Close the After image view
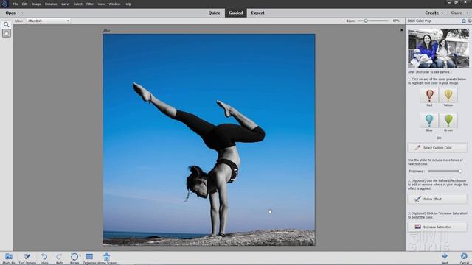 [x=401, y=30]
